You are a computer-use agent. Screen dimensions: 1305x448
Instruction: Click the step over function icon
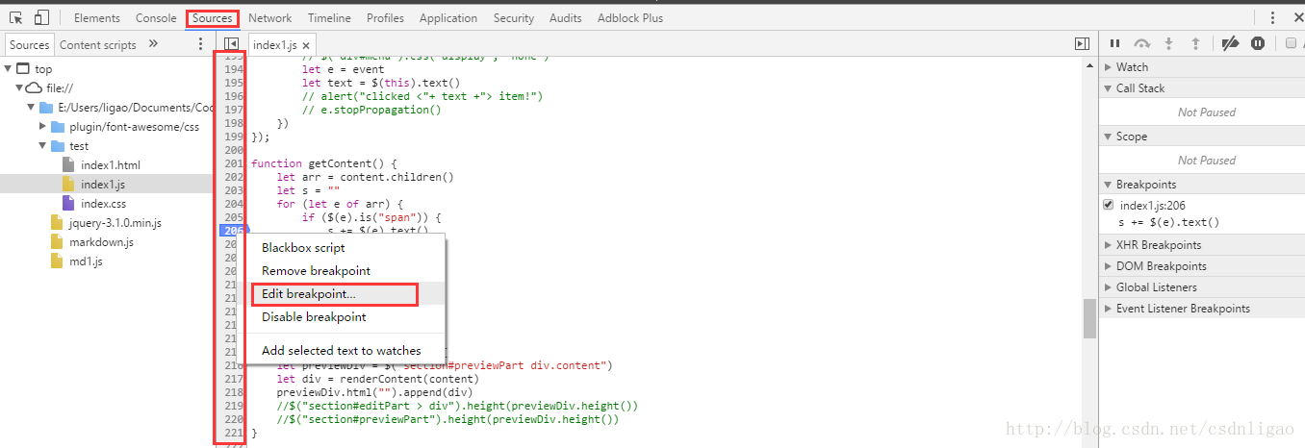pos(1142,43)
